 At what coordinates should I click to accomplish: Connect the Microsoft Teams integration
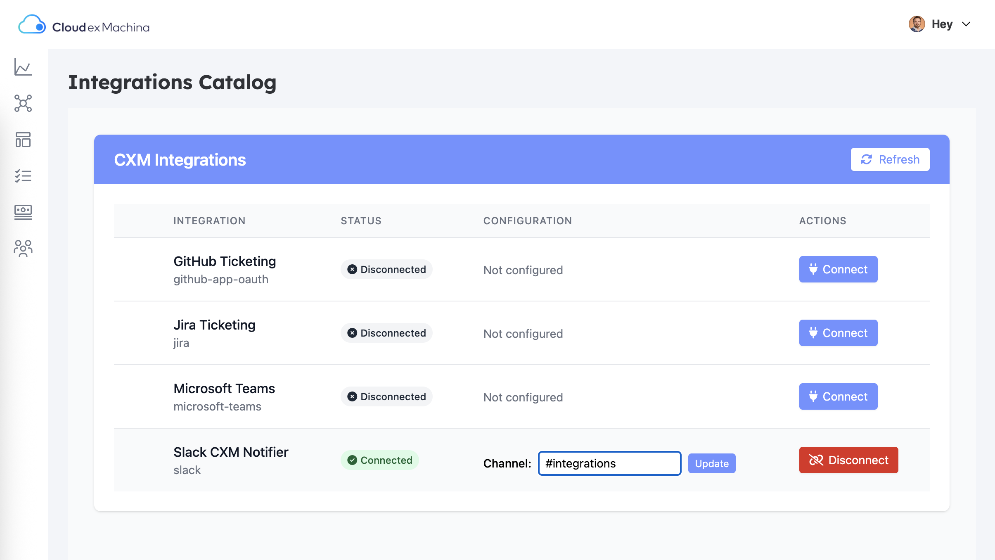[838, 396]
